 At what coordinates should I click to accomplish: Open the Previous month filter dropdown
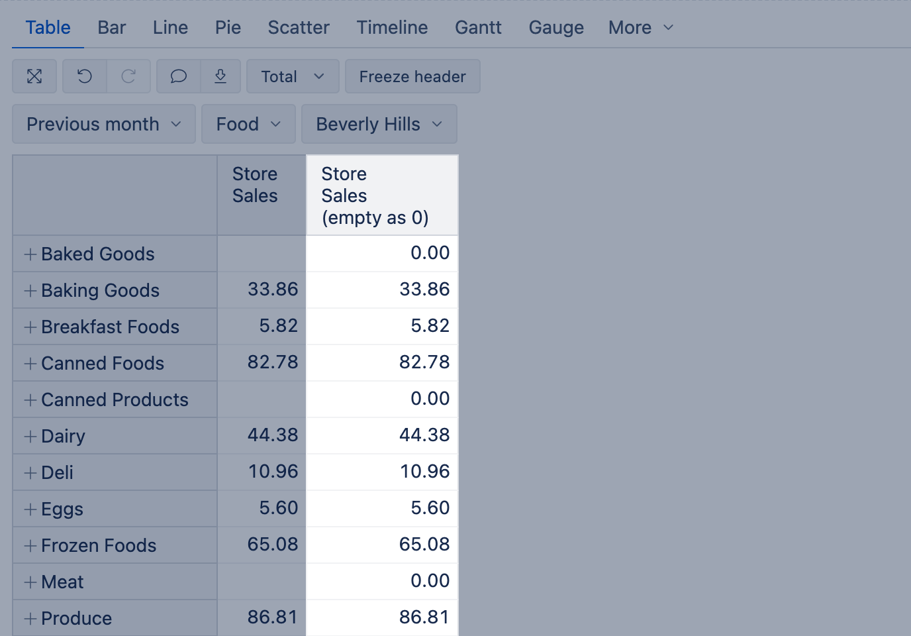(103, 124)
